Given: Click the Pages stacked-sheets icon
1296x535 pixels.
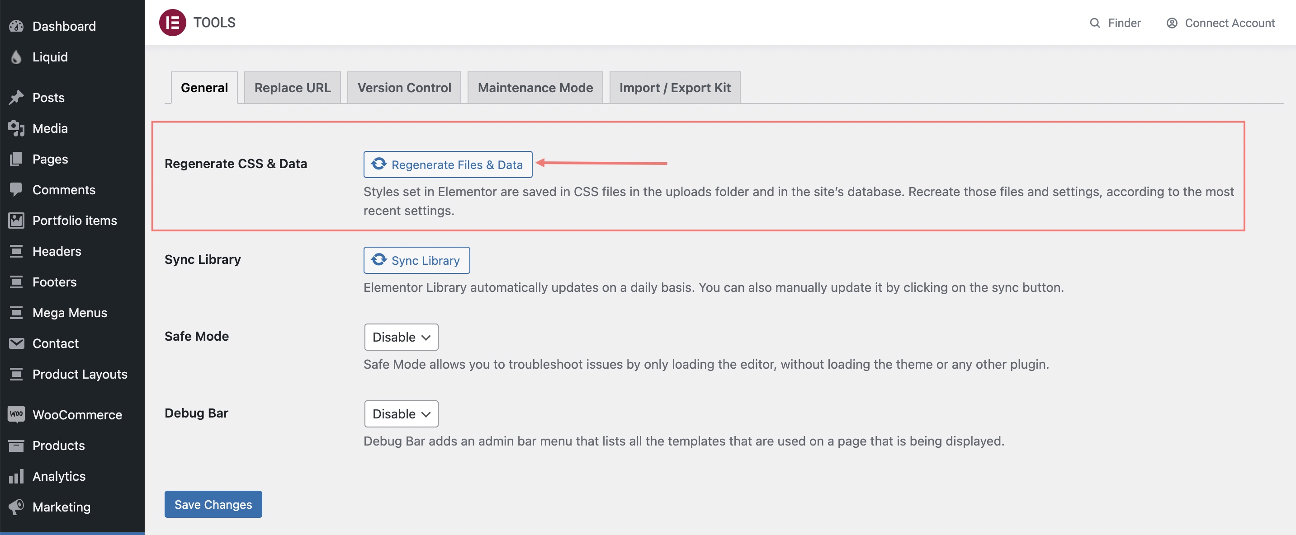Looking at the screenshot, I should (16, 159).
